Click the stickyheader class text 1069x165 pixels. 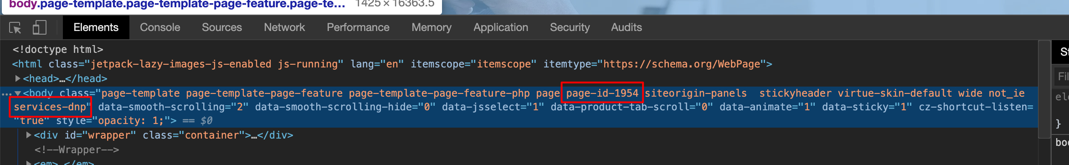795,93
